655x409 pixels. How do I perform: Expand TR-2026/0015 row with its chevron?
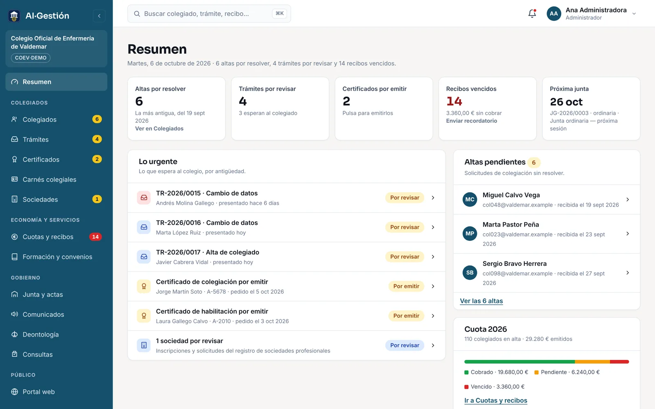433,198
